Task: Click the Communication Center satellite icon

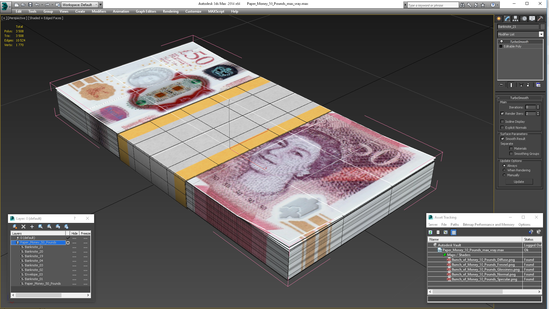Action: click(476, 5)
